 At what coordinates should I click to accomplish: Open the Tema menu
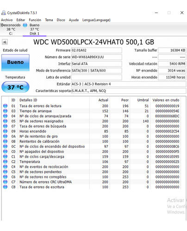49,20
